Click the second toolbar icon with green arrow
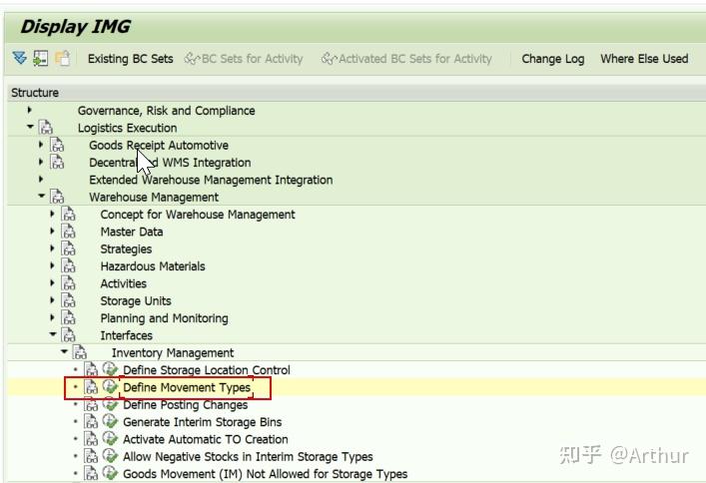Viewport: 706px width, 483px height. pos(41,59)
